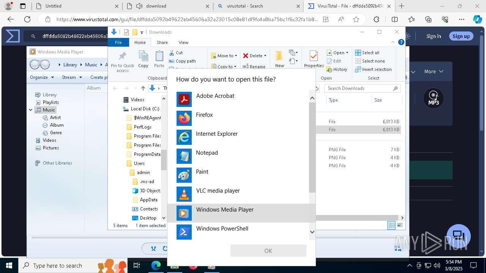Click Cut in the Clipboard group
The width and height of the screenshot is (486, 273).
point(176,53)
